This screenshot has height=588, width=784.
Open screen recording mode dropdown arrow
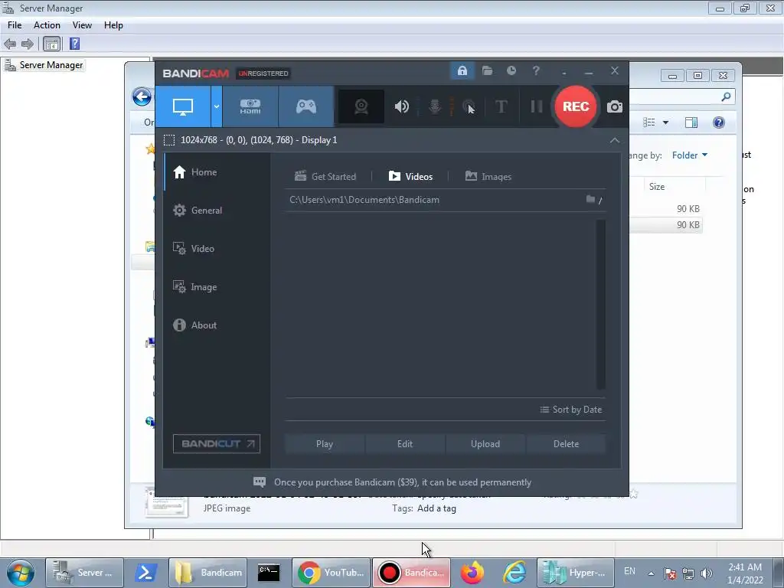(x=217, y=106)
